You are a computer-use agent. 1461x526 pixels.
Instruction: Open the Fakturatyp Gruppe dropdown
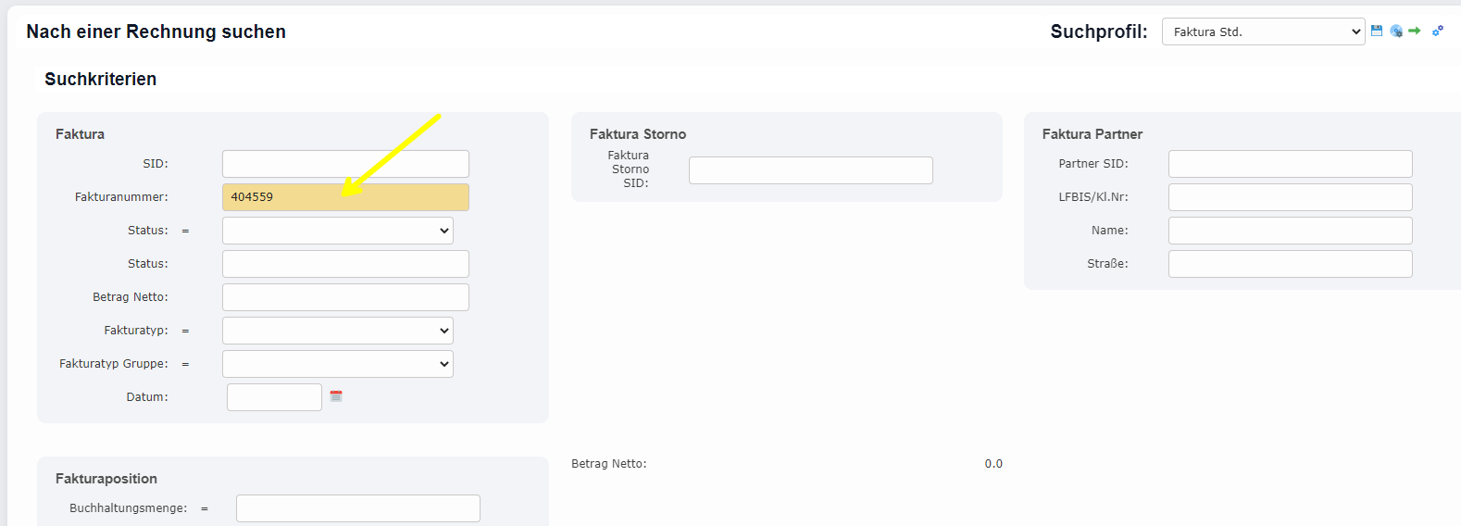coord(338,364)
